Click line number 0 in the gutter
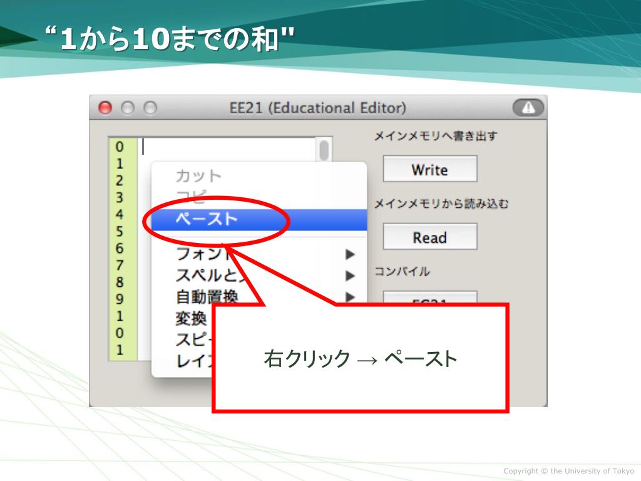The image size is (641, 481). pyautogui.click(x=120, y=147)
